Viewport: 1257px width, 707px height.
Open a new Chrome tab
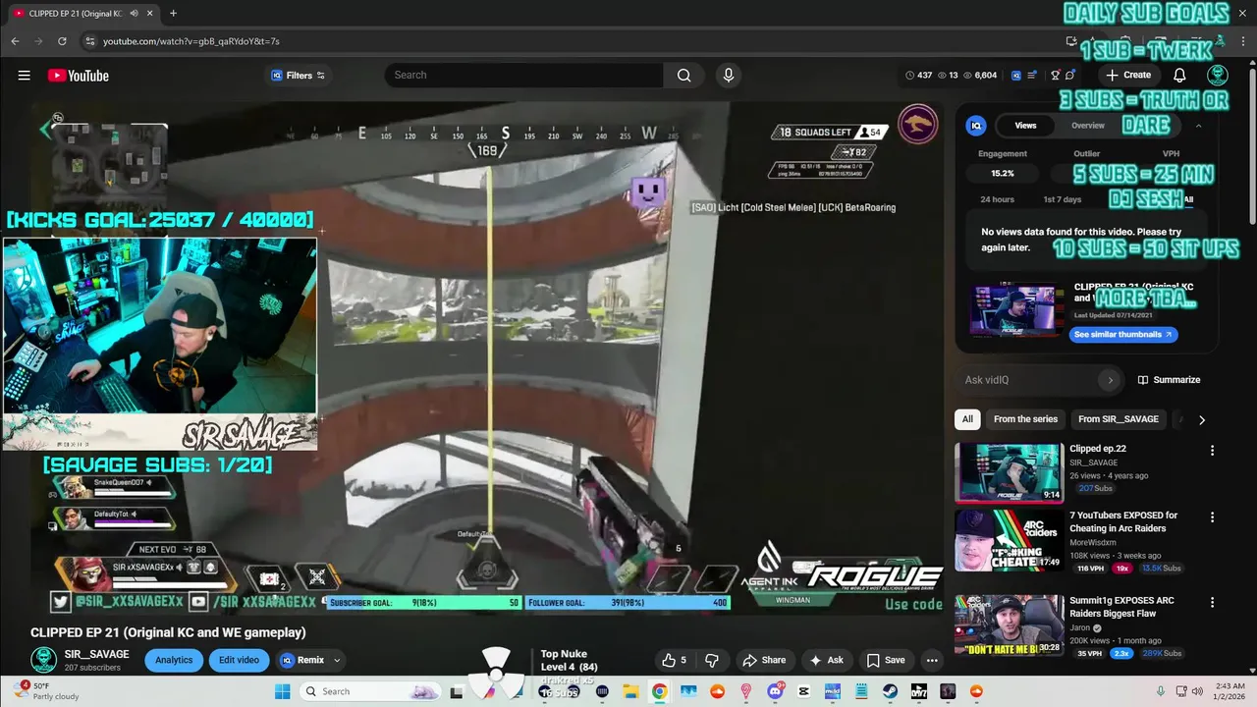pos(173,14)
